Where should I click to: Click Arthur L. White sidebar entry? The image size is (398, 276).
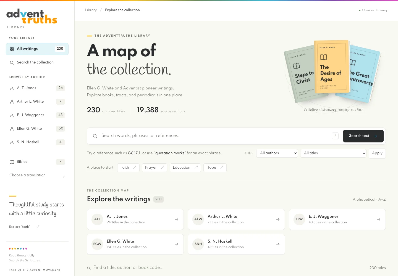tap(37, 102)
